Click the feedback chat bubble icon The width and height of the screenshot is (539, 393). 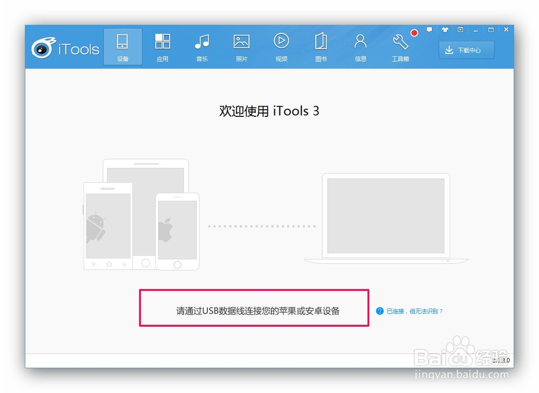tap(430, 30)
